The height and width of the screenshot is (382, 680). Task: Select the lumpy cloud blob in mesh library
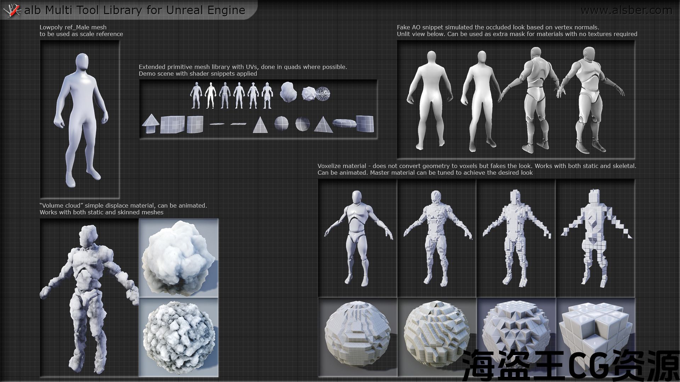click(288, 93)
